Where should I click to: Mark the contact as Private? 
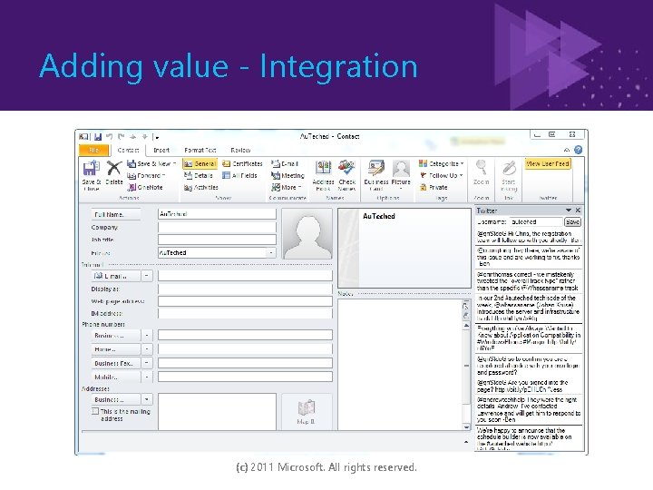click(x=434, y=188)
